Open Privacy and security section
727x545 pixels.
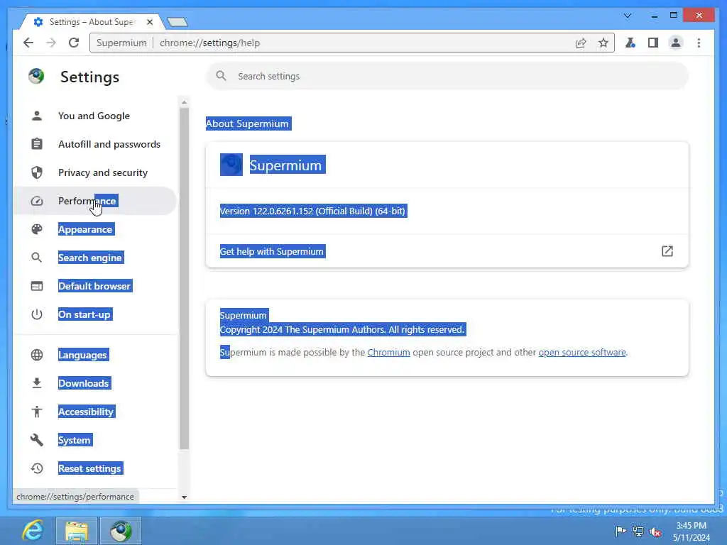click(x=95, y=172)
